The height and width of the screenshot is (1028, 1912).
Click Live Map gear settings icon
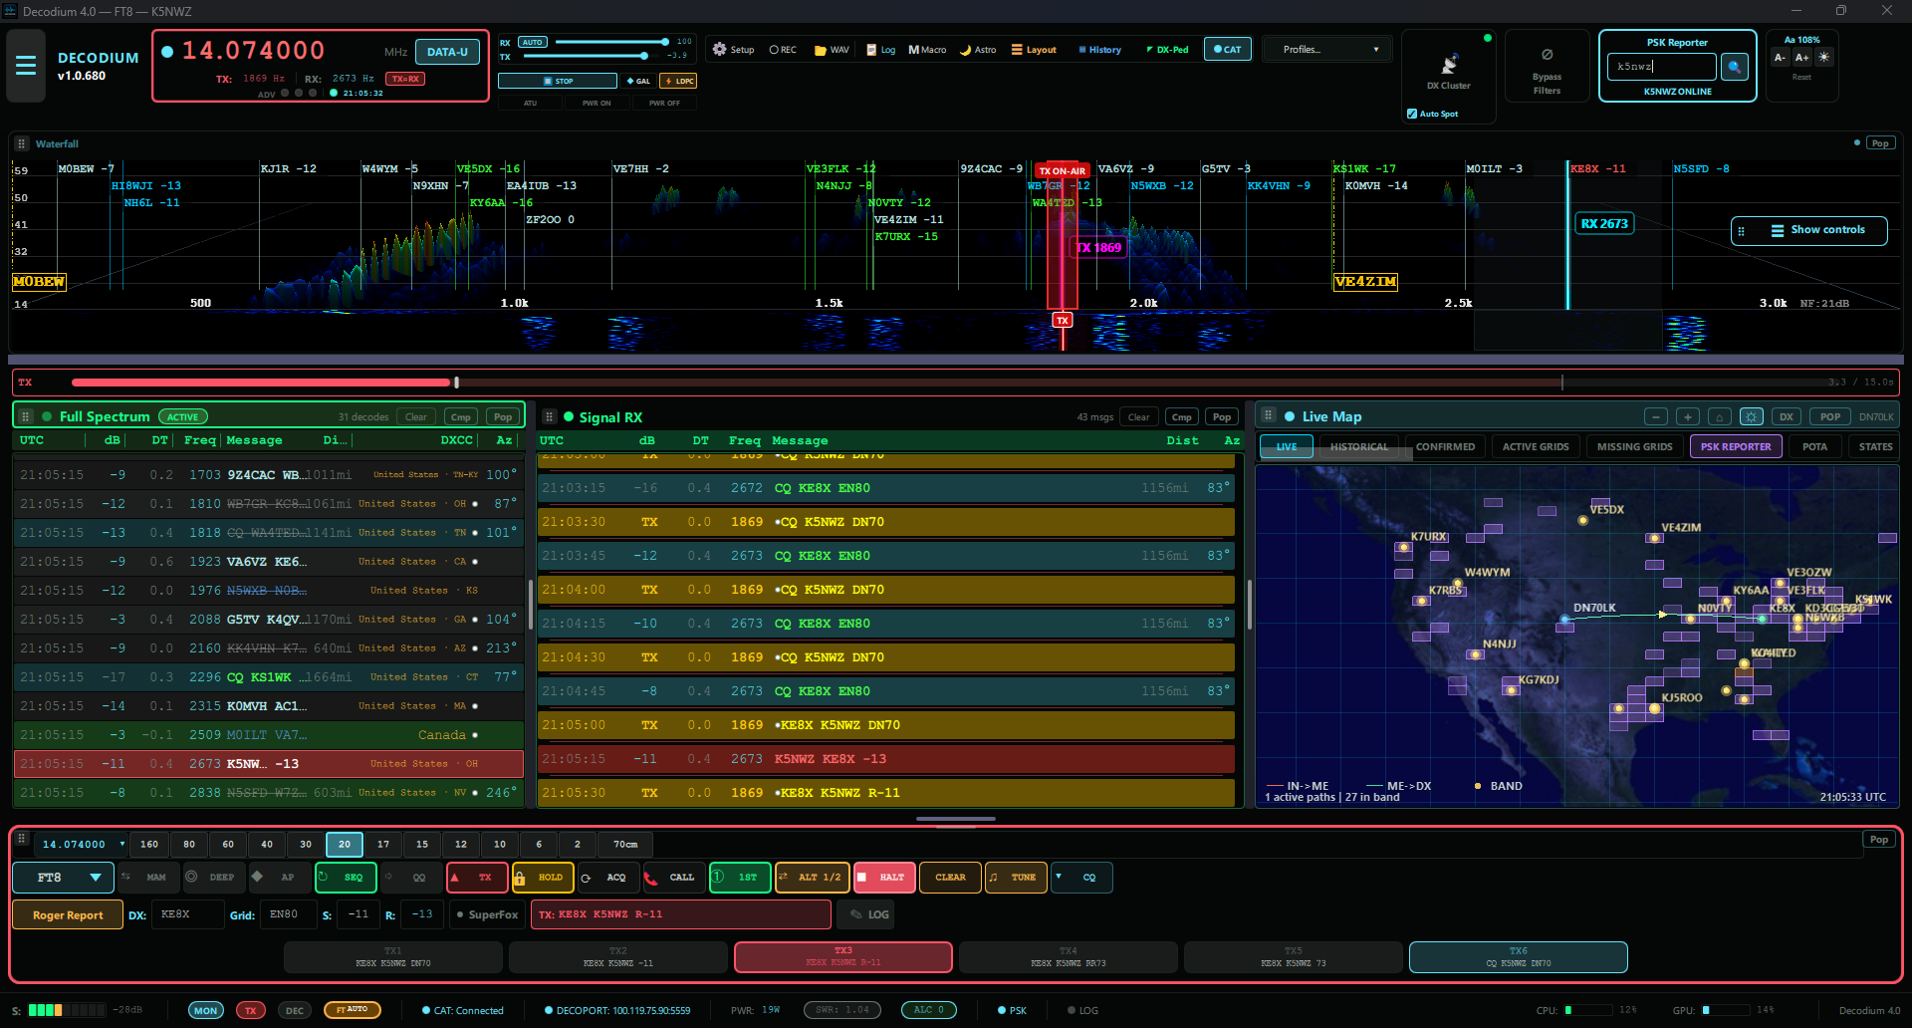(x=1753, y=416)
